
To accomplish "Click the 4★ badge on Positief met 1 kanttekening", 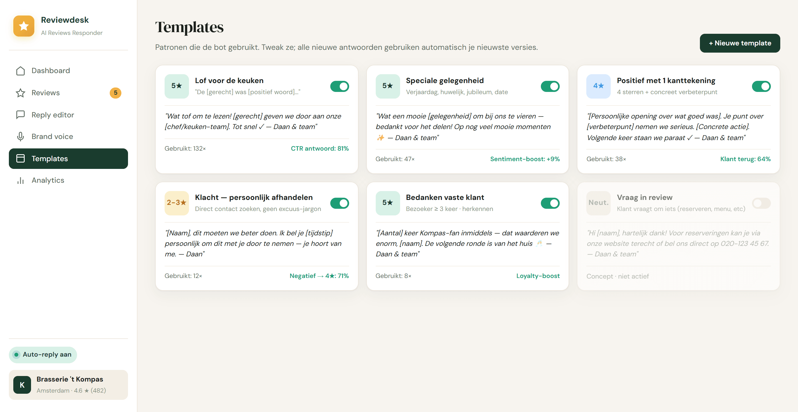I will 598,86.
